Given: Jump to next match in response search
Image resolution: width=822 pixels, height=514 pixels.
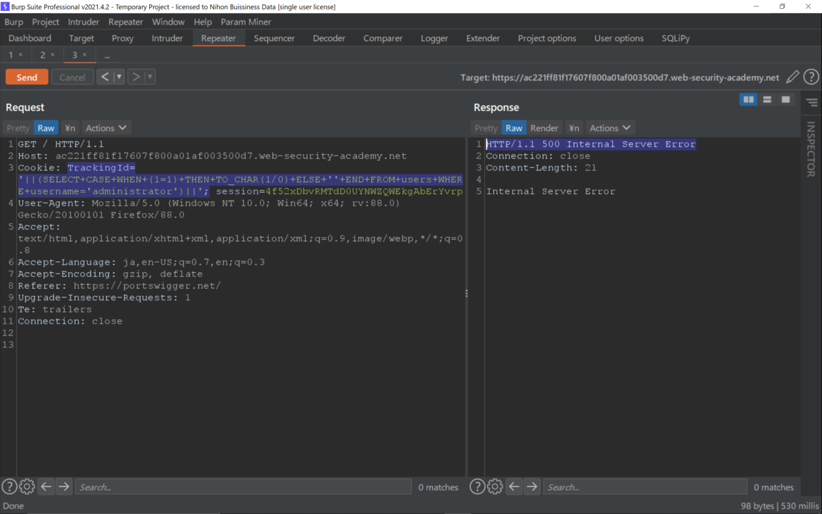Looking at the screenshot, I should click(x=532, y=487).
